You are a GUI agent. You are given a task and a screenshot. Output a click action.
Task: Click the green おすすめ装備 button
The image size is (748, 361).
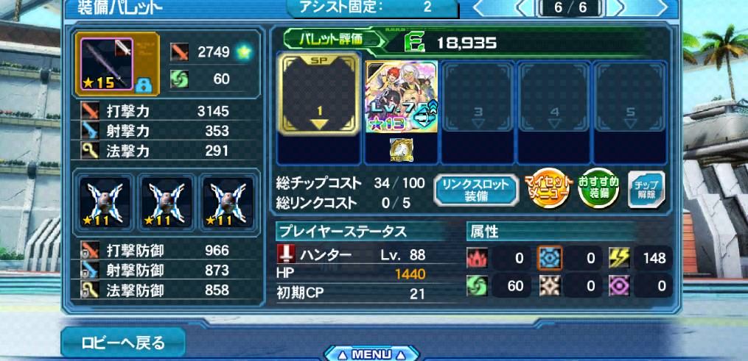598,188
